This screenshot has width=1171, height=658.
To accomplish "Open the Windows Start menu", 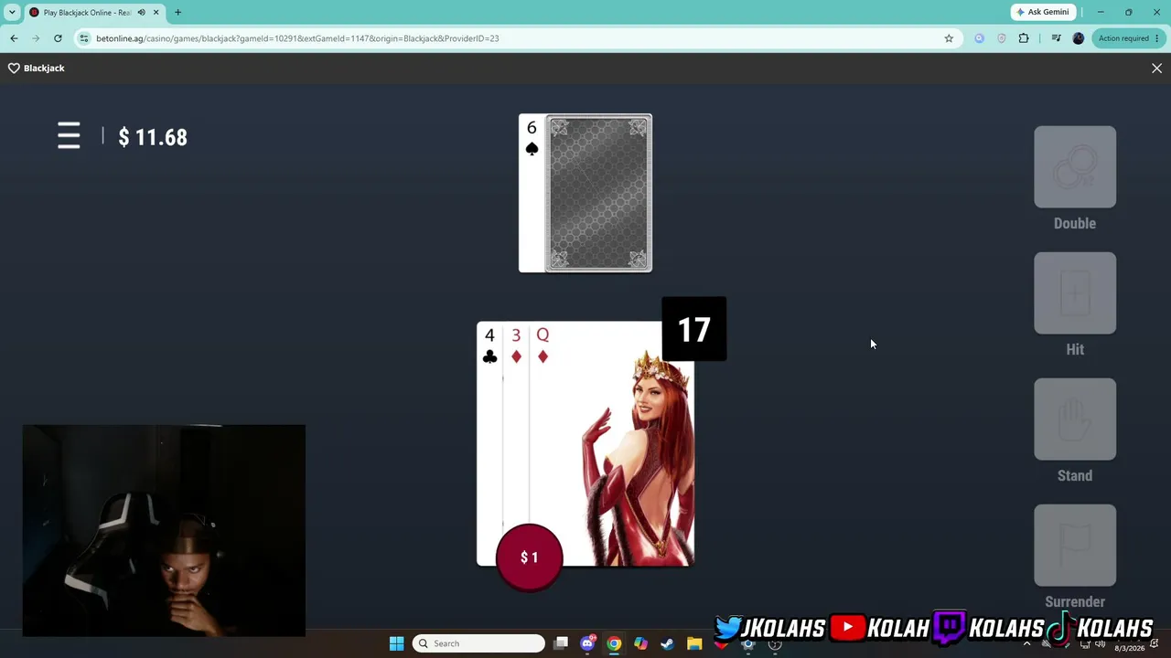I will point(396,643).
